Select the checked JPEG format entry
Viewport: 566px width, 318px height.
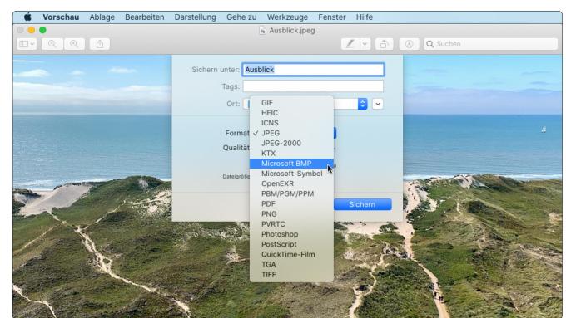291,133
